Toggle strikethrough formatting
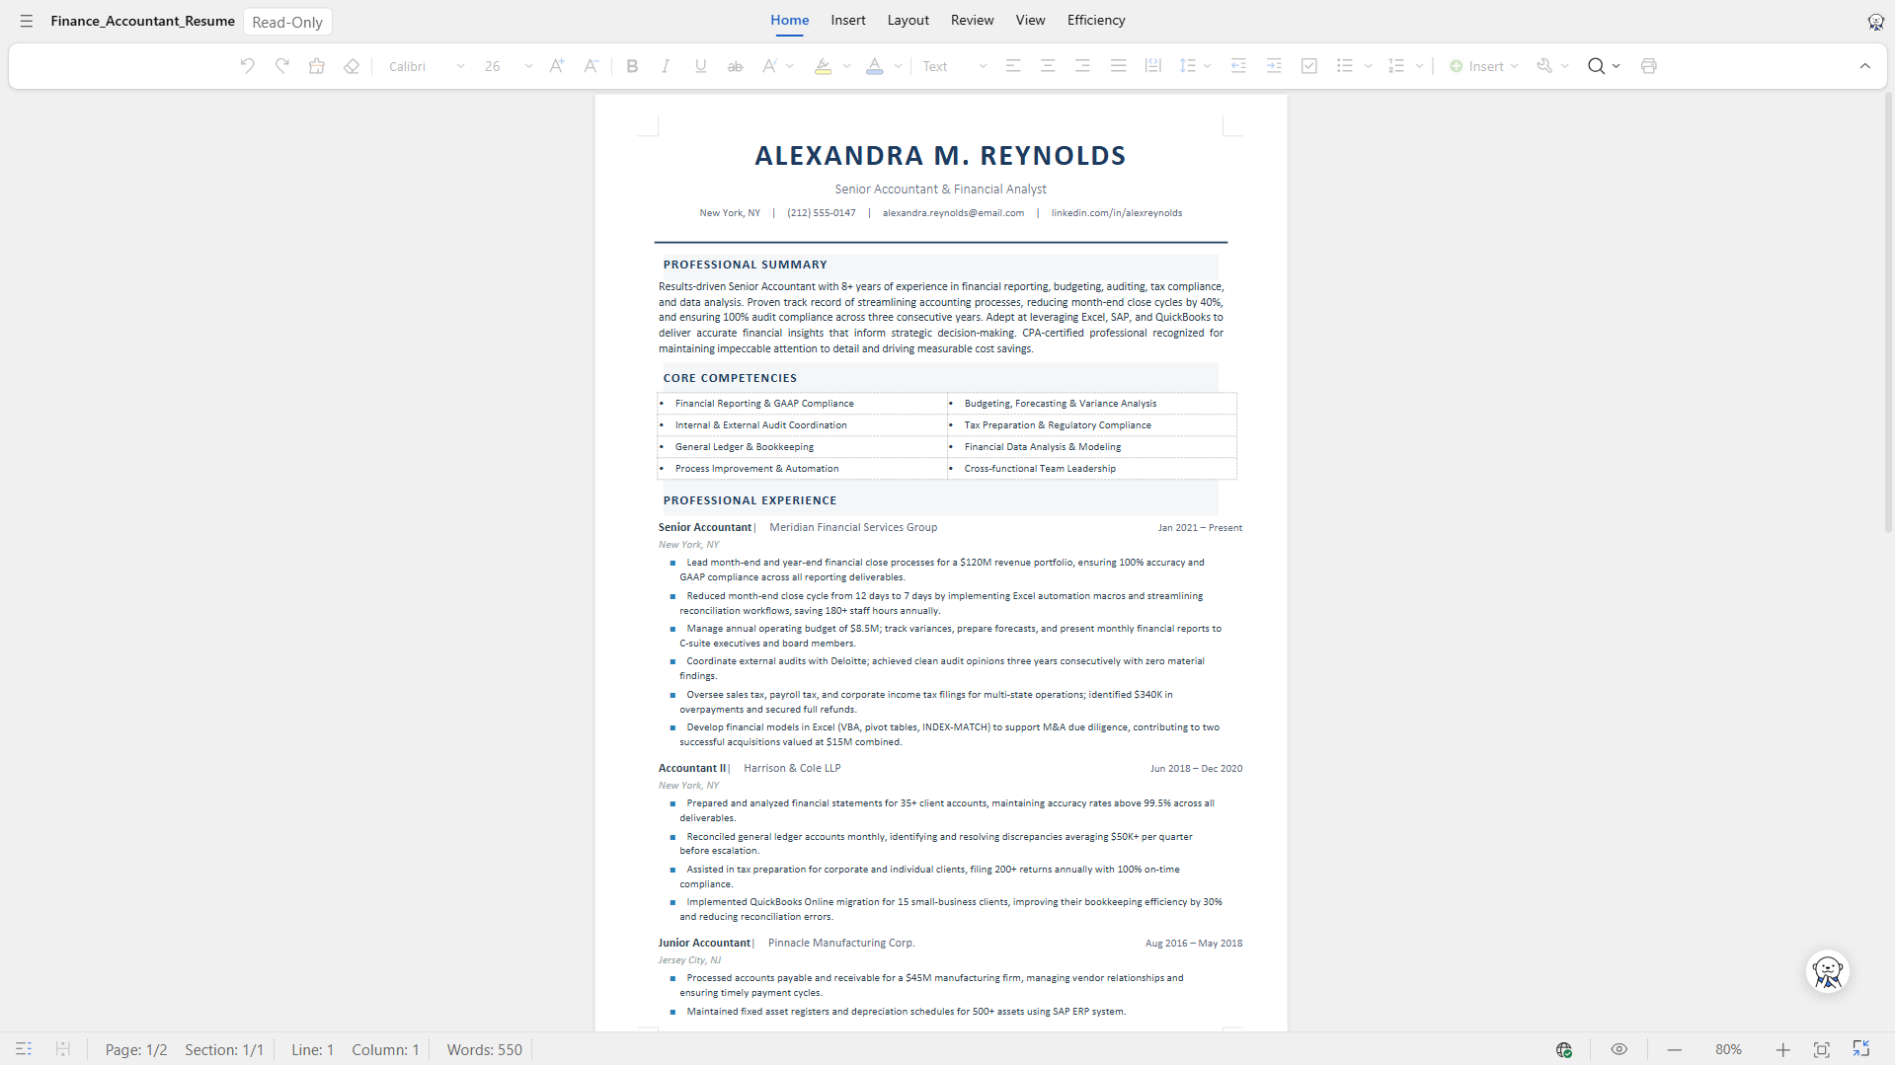The height and width of the screenshot is (1065, 1895). 735,66
